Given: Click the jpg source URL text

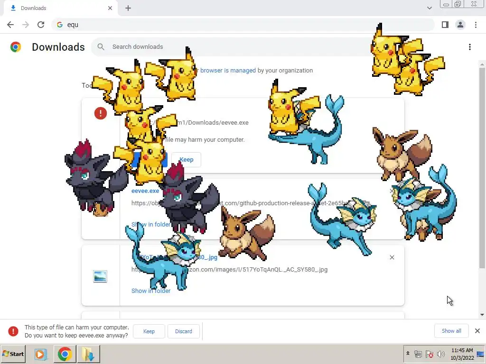Looking at the screenshot, I should click(229, 270).
